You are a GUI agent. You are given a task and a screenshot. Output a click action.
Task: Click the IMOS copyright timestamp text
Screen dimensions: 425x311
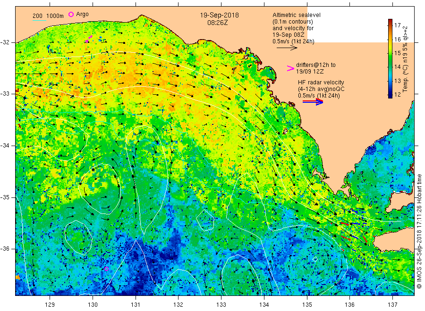pyautogui.click(x=419, y=231)
